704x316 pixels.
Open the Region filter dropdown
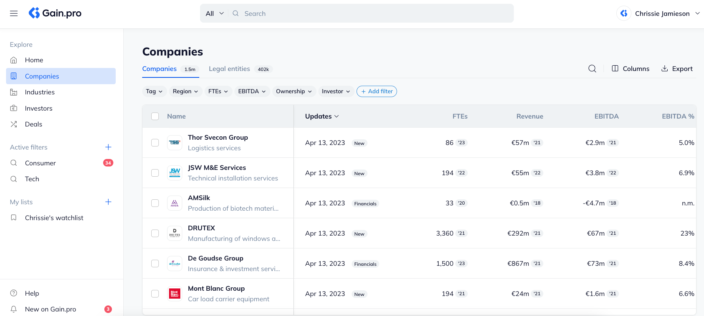[185, 91]
